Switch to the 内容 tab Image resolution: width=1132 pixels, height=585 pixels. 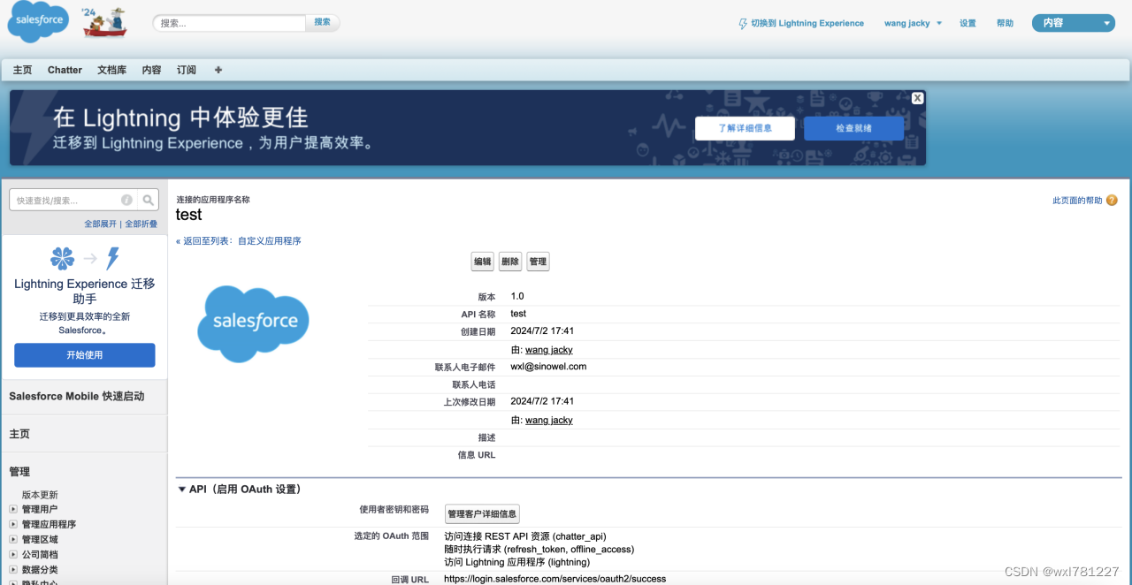point(151,70)
